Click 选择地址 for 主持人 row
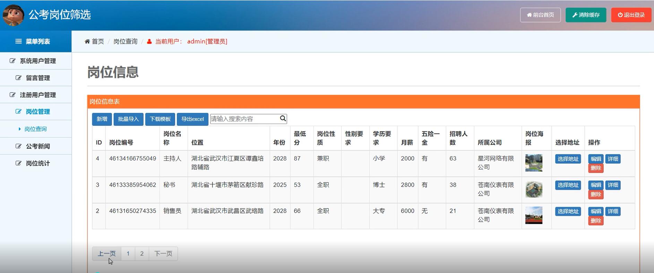654x273 pixels. tap(568, 159)
